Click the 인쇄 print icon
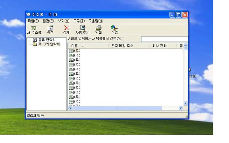 tap(98, 28)
